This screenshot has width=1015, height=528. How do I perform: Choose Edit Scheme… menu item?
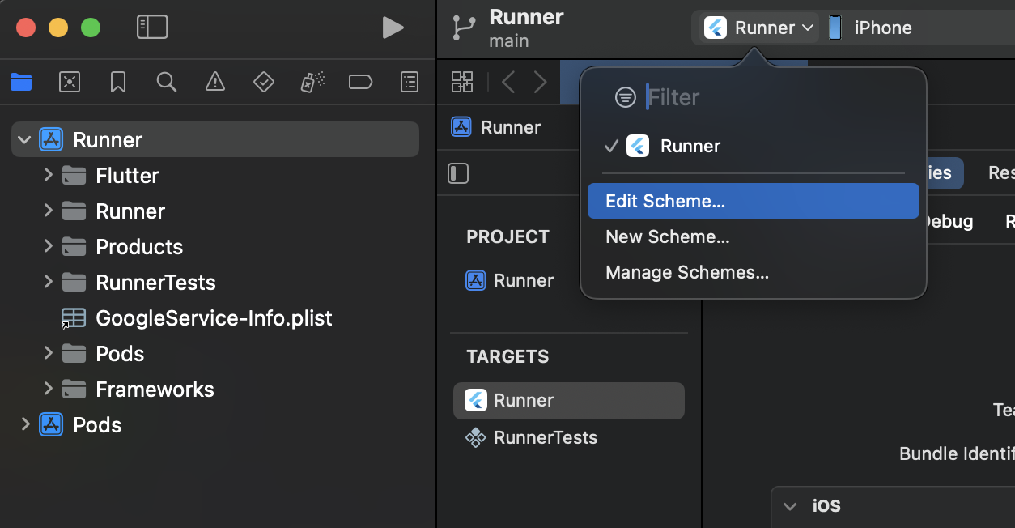(754, 201)
